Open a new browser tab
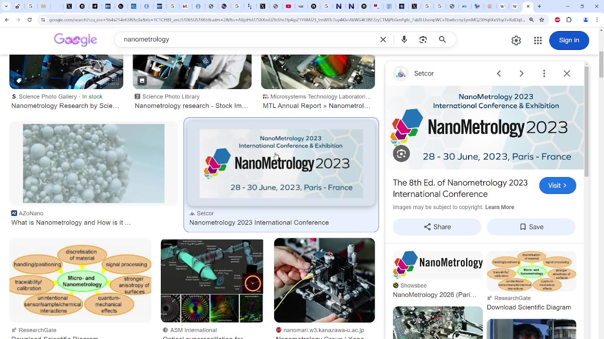604x339 pixels. coord(539,7)
